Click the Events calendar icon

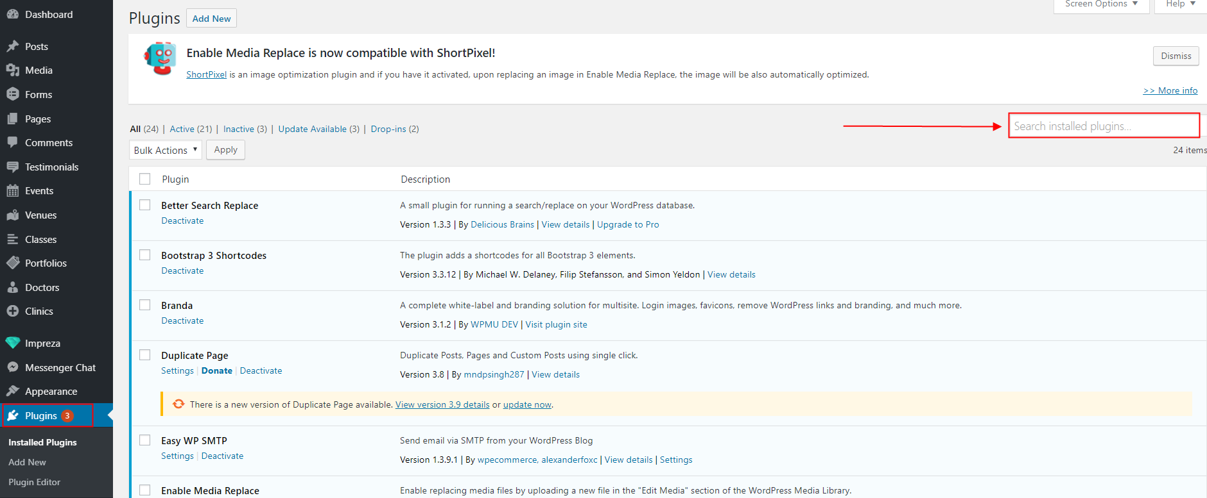coord(13,190)
